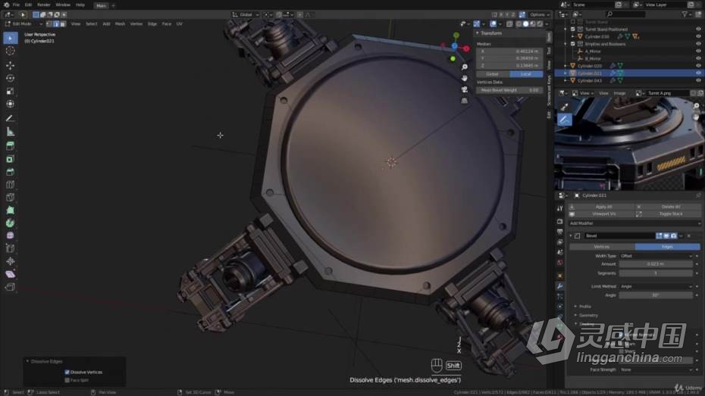Select the Select Box tool
Viewport: 705px width, 396px height.
click(x=11, y=38)
